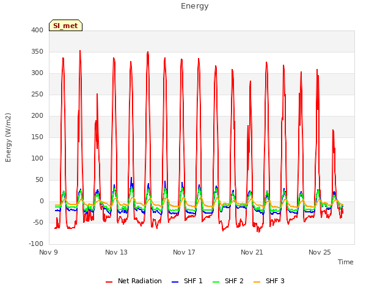Click the 400 y-axis tick label
The width and height of the screenshot is (391, 293).
pos(37,31)
